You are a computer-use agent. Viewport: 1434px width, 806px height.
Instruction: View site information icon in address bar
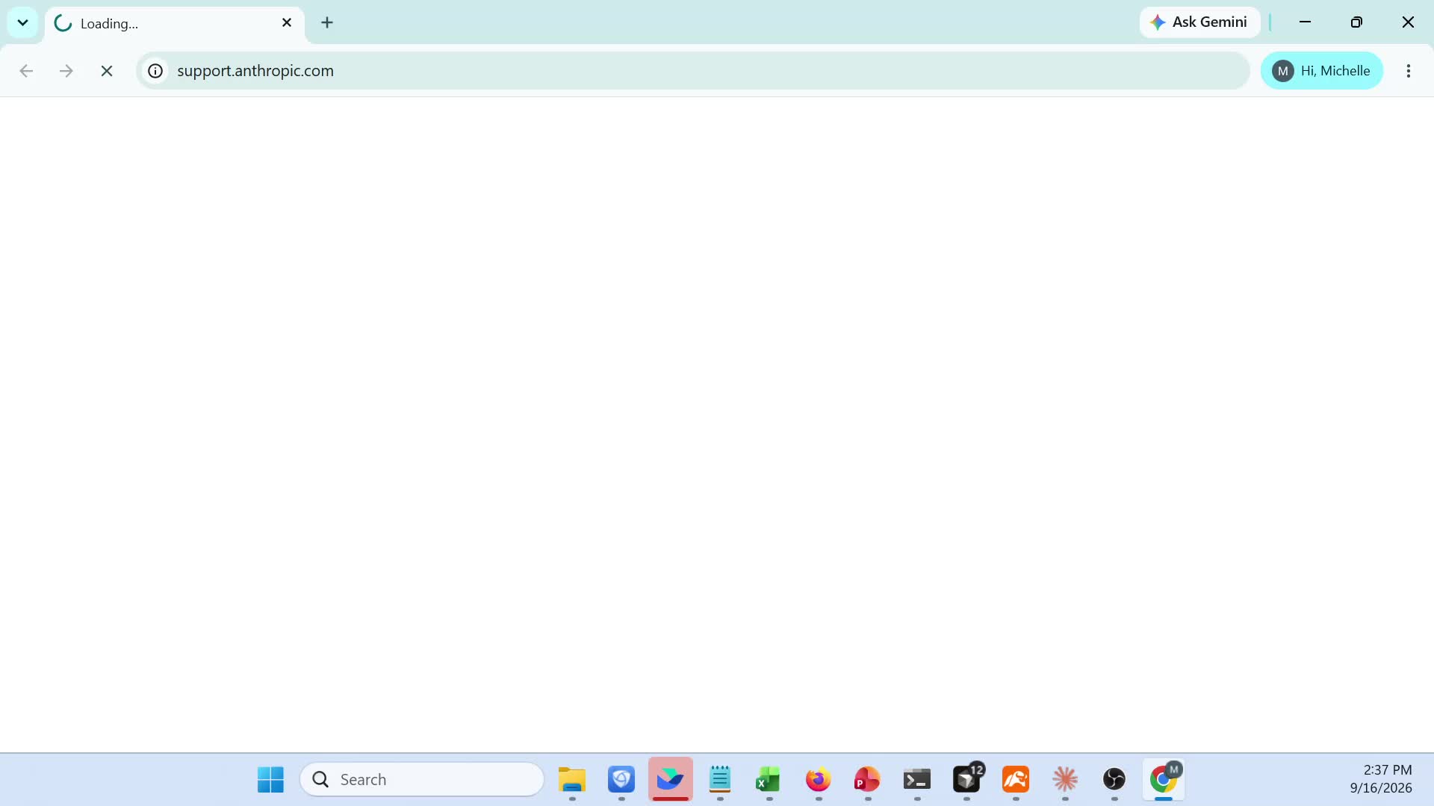click(155, 71)
